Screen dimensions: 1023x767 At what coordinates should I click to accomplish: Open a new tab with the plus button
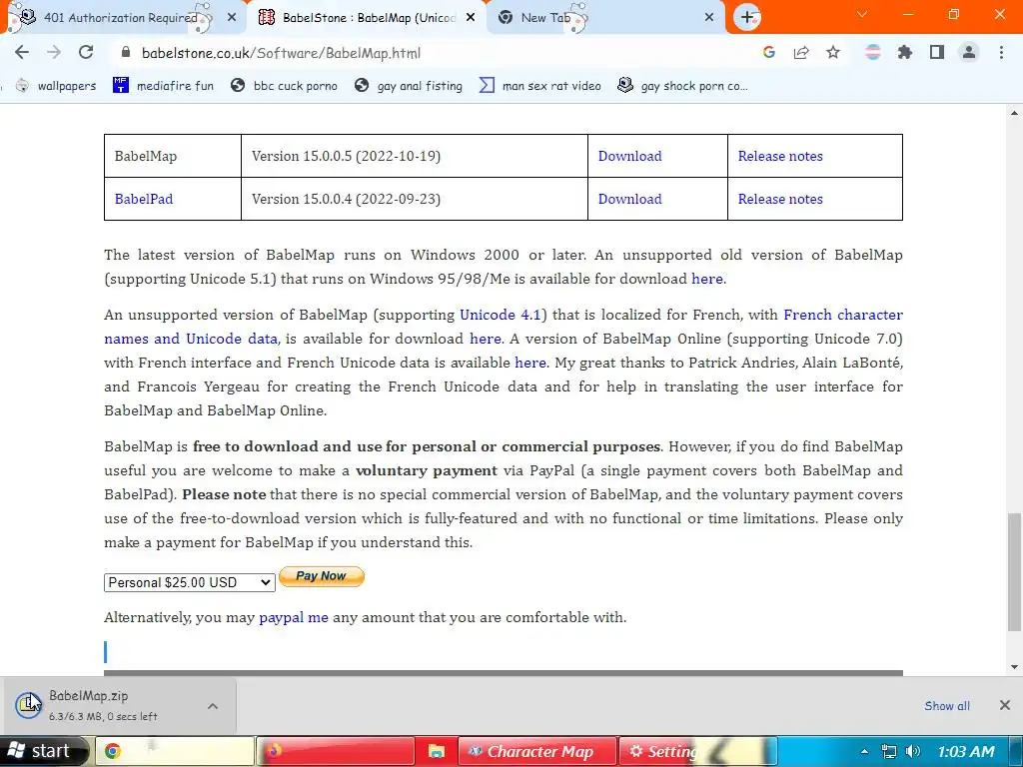point(747,18)
